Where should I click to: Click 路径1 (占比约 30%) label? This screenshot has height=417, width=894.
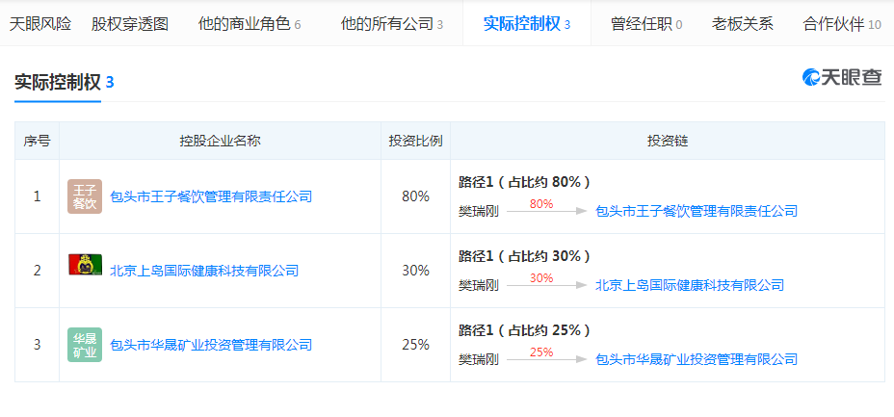(524, 256)
